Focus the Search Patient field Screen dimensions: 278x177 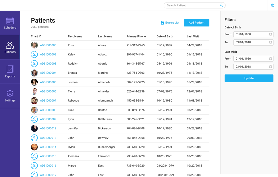[x=195, y=5]
